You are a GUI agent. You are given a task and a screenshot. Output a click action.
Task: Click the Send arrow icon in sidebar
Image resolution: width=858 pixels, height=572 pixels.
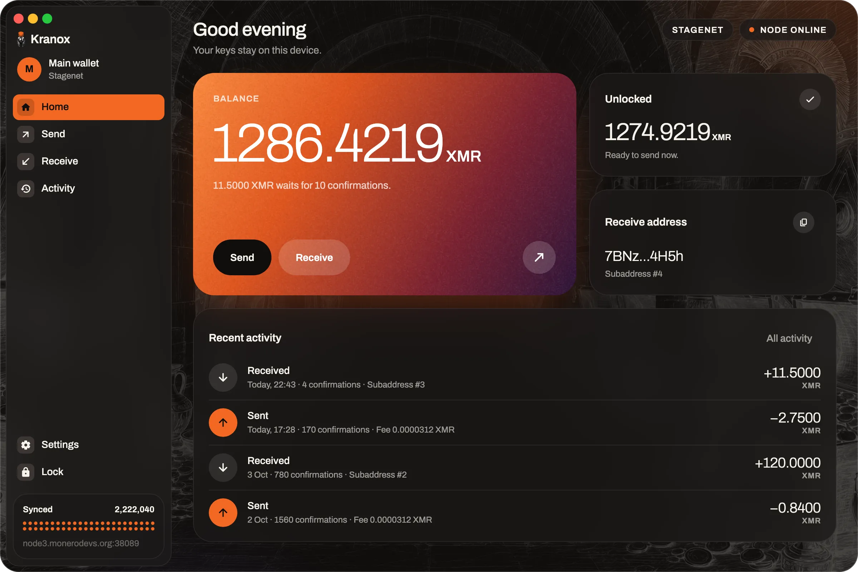[25, 134]
